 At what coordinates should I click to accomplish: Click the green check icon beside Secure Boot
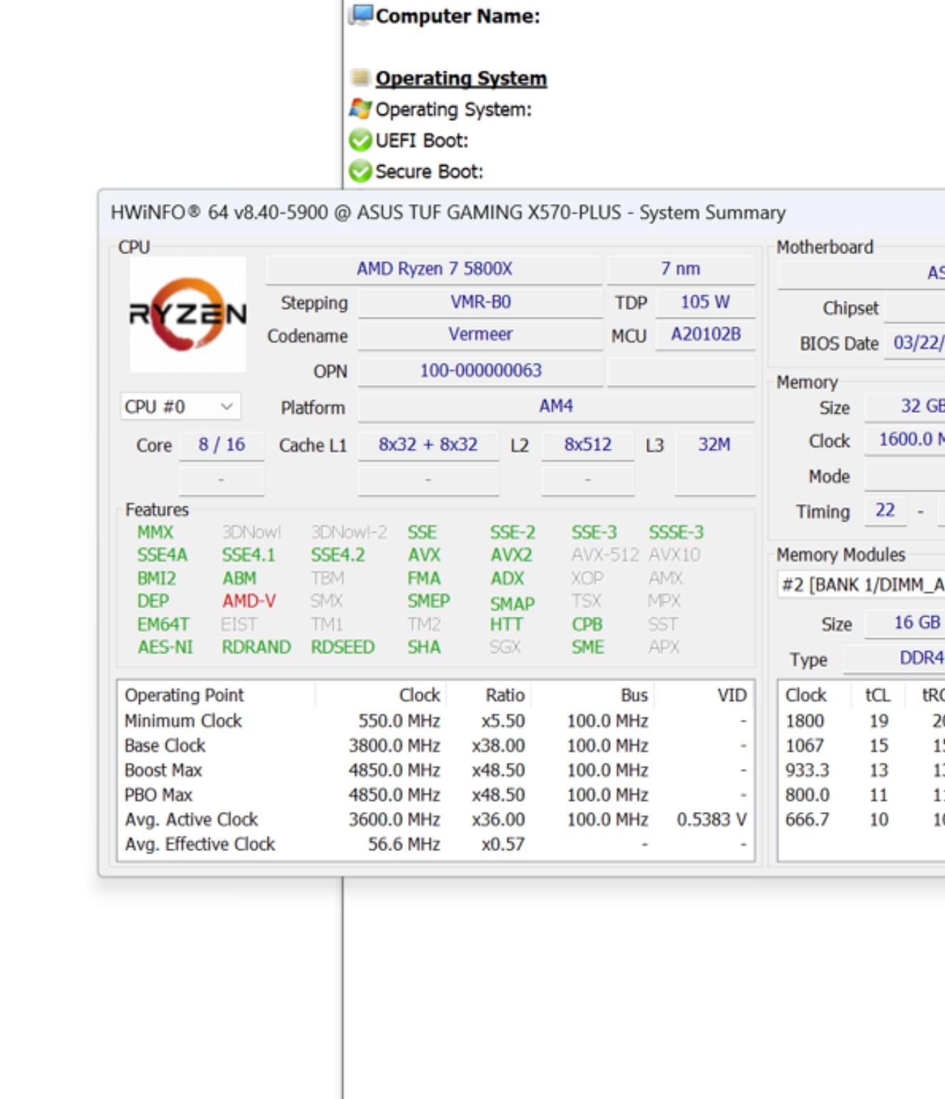[360, 172]
